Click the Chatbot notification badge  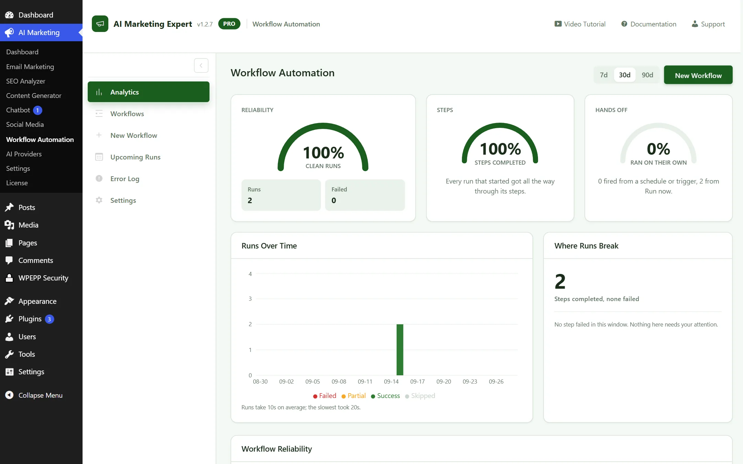coord(37,110)
